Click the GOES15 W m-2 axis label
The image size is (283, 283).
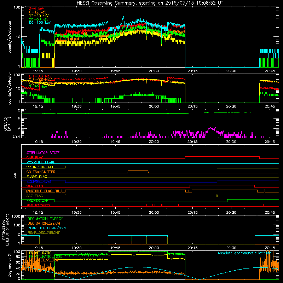click(7, 123)
